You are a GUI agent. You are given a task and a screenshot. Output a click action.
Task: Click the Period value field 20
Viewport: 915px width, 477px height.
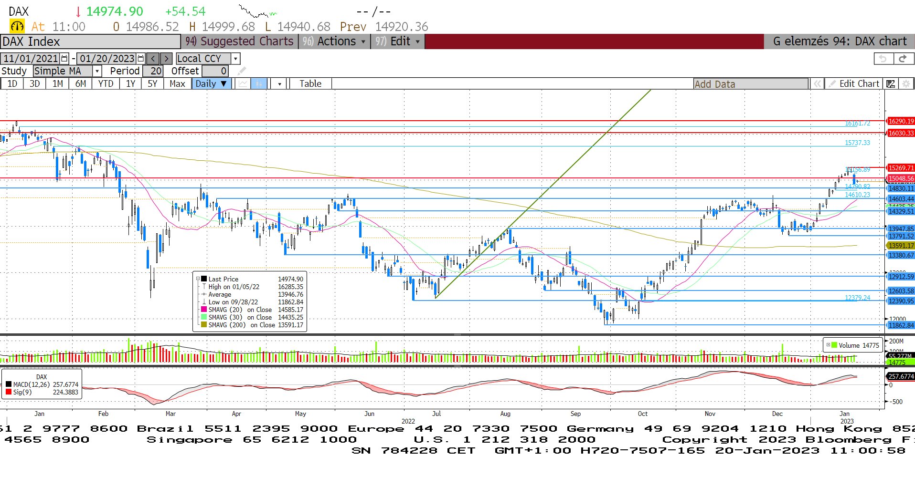click(x=153, y=71)
